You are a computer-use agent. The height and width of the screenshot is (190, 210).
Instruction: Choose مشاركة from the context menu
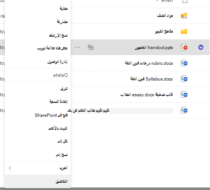(x=38, y=22)
